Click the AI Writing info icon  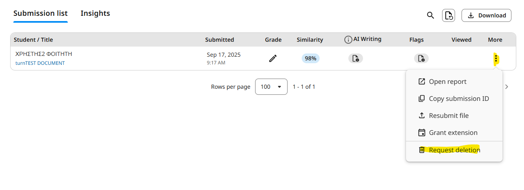click(348, 40)
